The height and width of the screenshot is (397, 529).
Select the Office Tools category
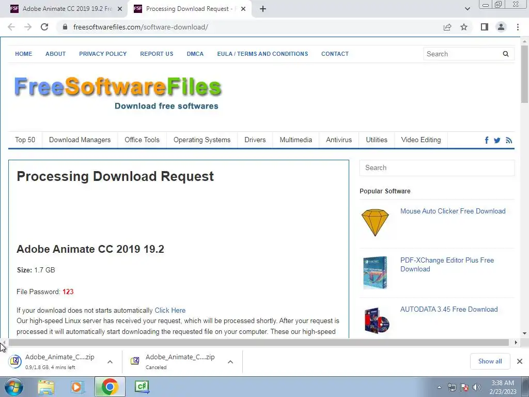(142, 140)
